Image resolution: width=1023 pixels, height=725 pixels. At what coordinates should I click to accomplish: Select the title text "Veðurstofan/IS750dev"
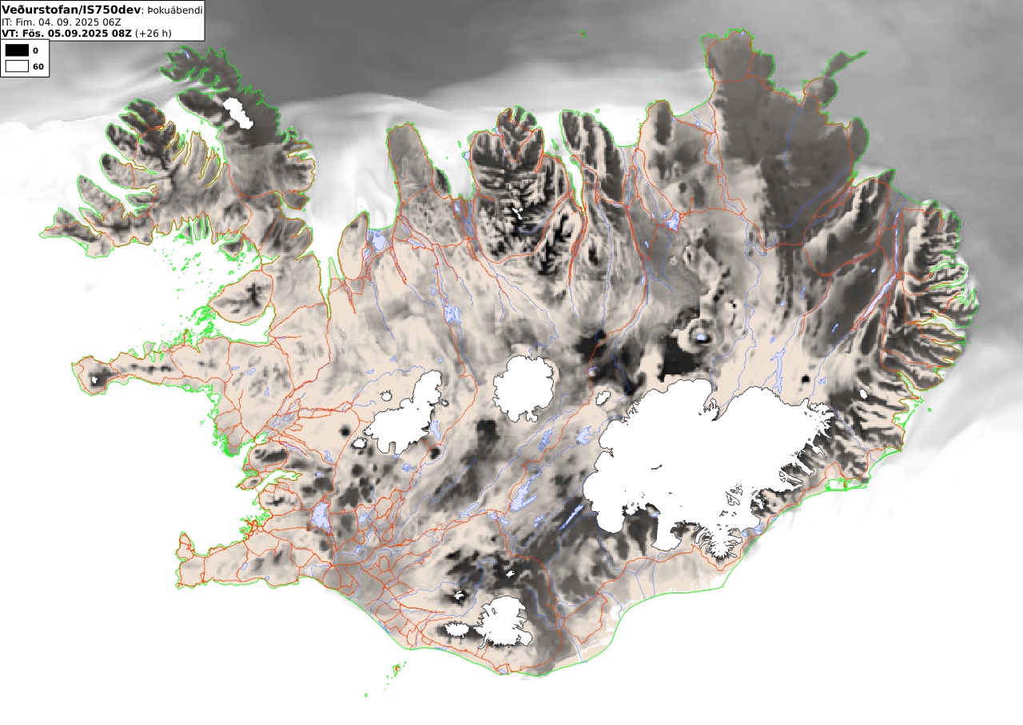coord(71,10)
